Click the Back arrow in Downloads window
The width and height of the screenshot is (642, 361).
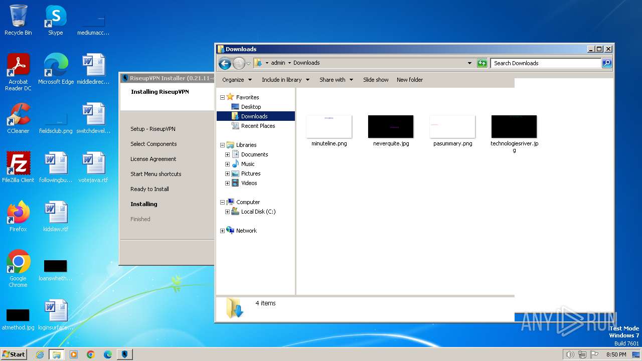tap(225, 63)
